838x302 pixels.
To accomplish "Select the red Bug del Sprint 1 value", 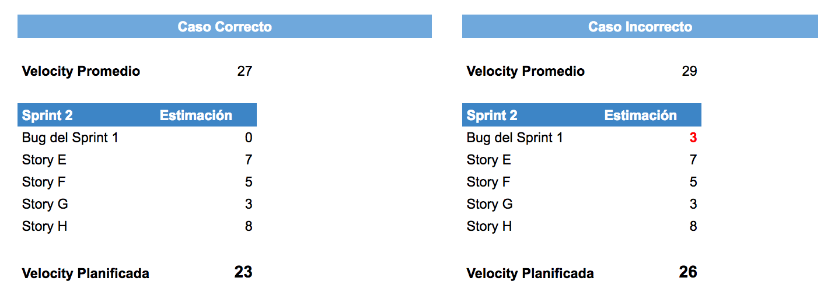I will pos(693,138).
